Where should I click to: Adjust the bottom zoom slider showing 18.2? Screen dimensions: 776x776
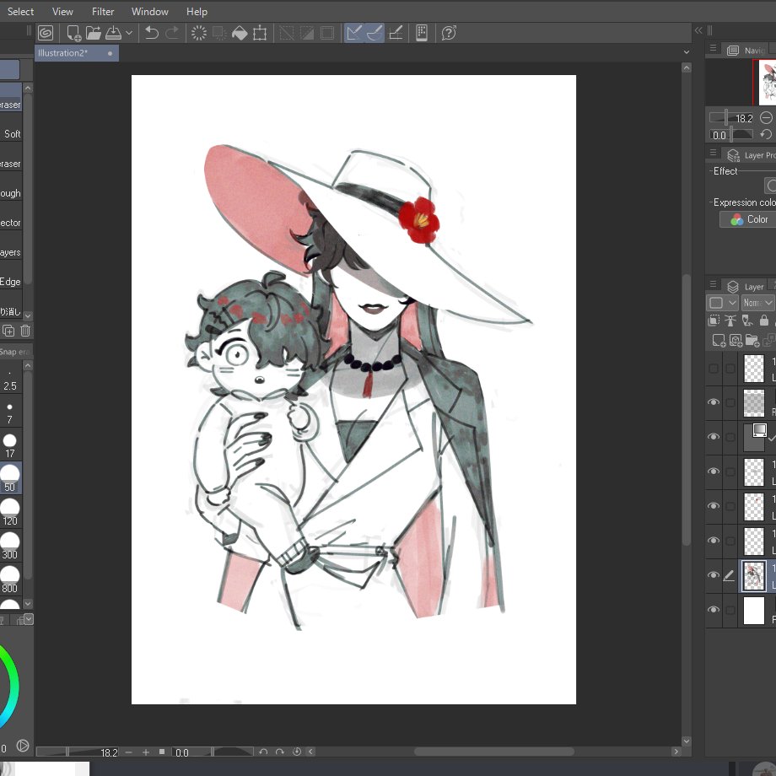[78, 752]
